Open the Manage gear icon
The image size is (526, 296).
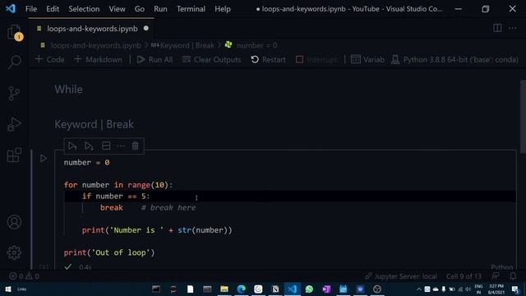coord(14,252)
